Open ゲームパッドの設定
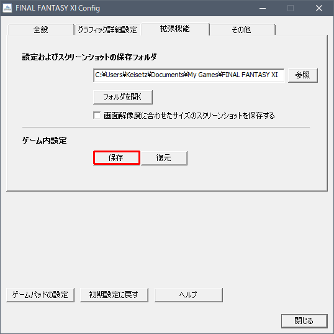The image size is (334, 334). 40,295
